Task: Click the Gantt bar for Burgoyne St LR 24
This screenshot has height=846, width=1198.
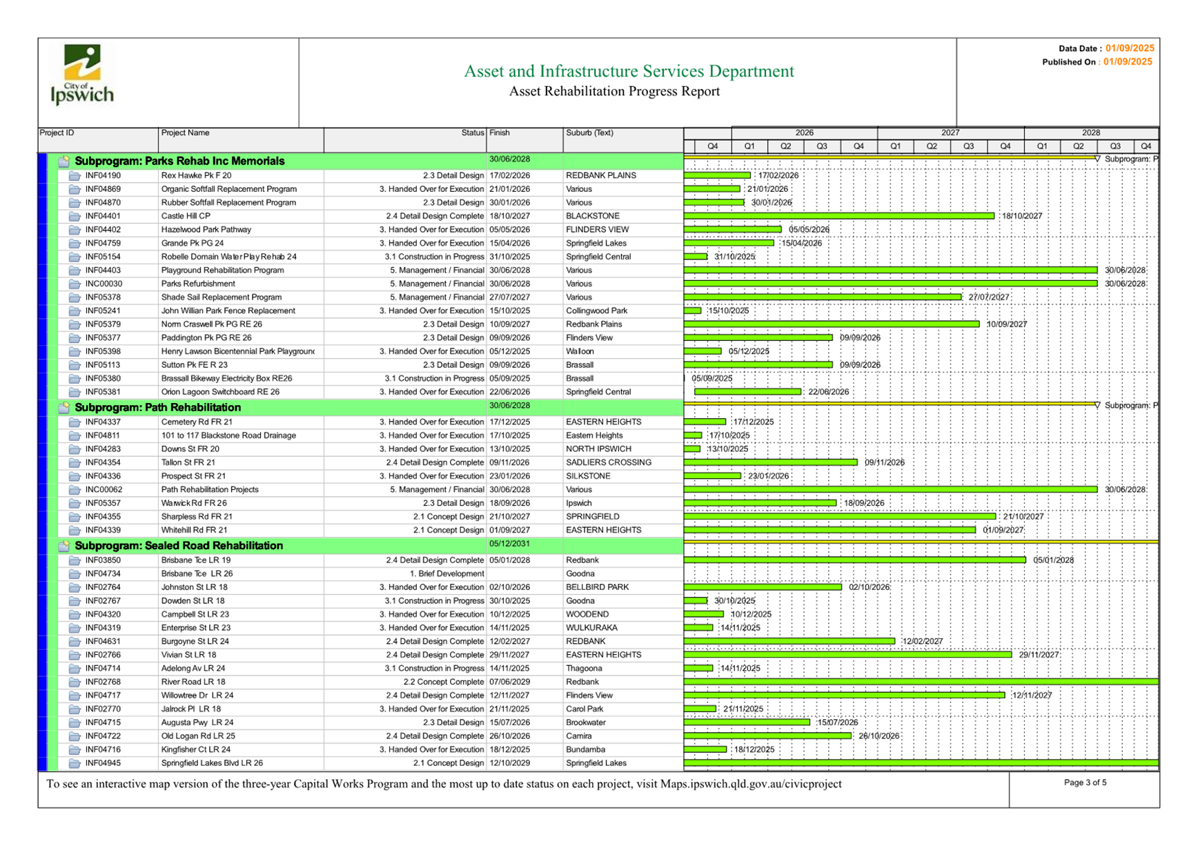Action: click(789, 641)
